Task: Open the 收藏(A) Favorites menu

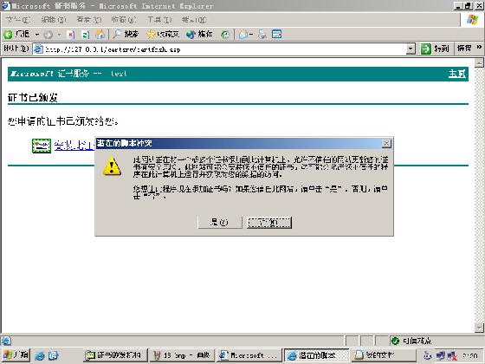Action: 124,20
